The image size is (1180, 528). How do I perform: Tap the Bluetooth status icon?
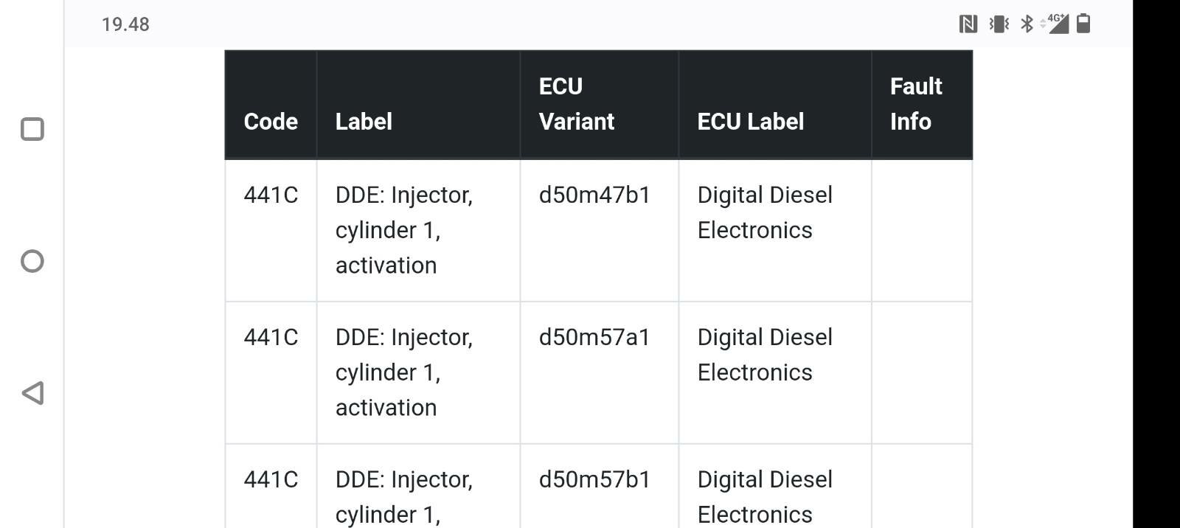(x=1027, y=24)
